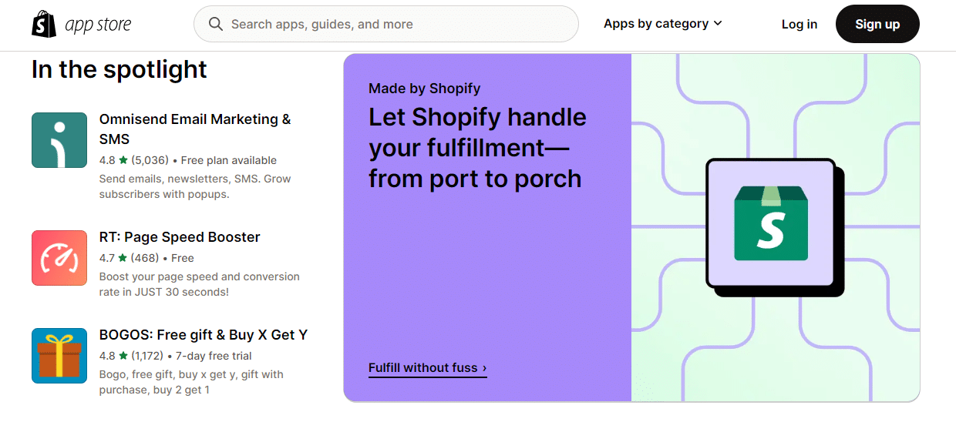Click the star rating beside BOGOS 4.8

(x=123, y=356)
